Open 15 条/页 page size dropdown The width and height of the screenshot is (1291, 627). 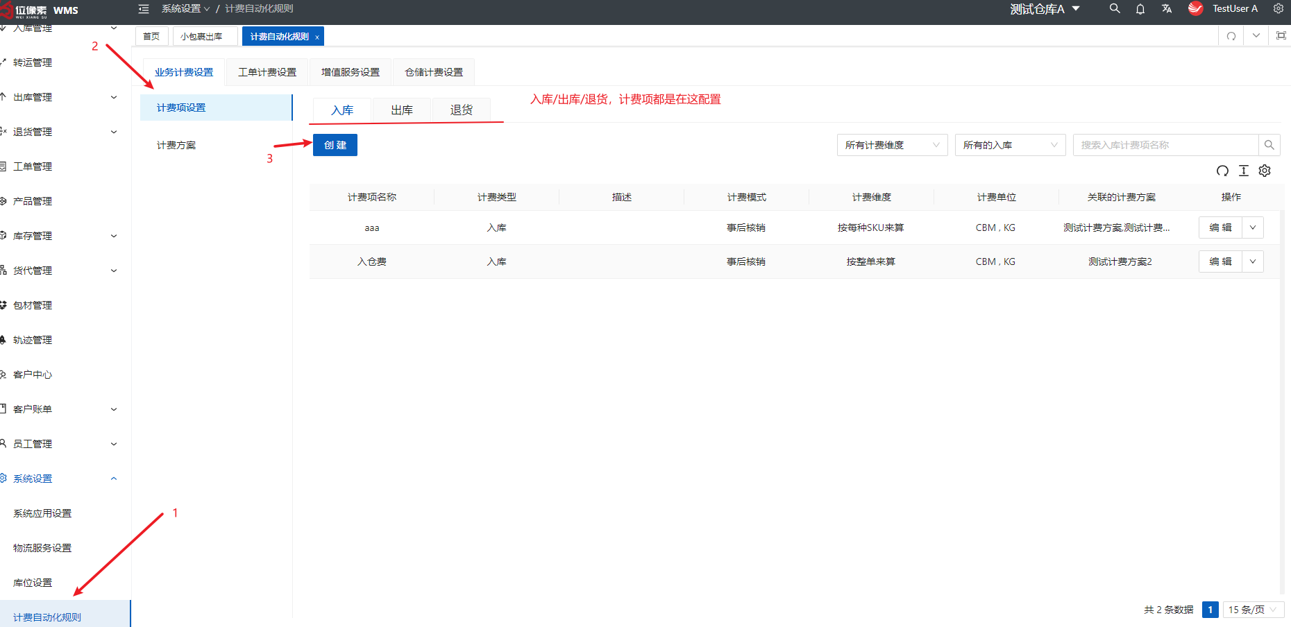[x=1253, y=610]
